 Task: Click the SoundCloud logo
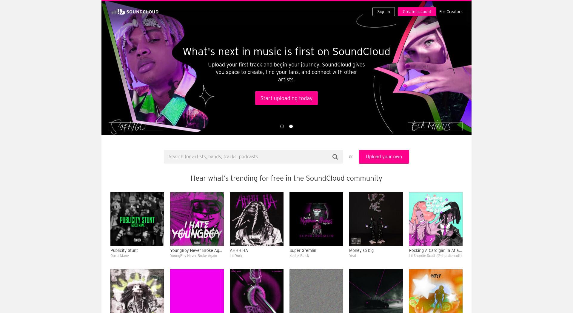[134, 12]
